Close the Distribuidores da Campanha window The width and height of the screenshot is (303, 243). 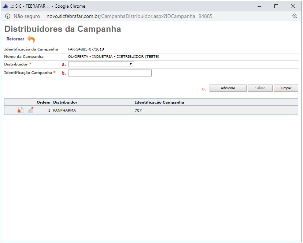pyautogui.click(x=293, y=6)
